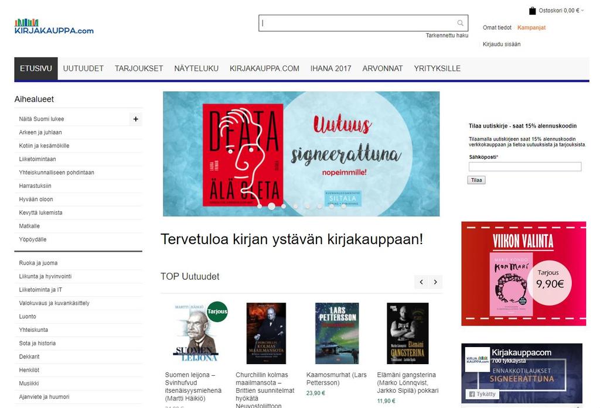Click Elämäni gangsterina pokkari title link

408,382
